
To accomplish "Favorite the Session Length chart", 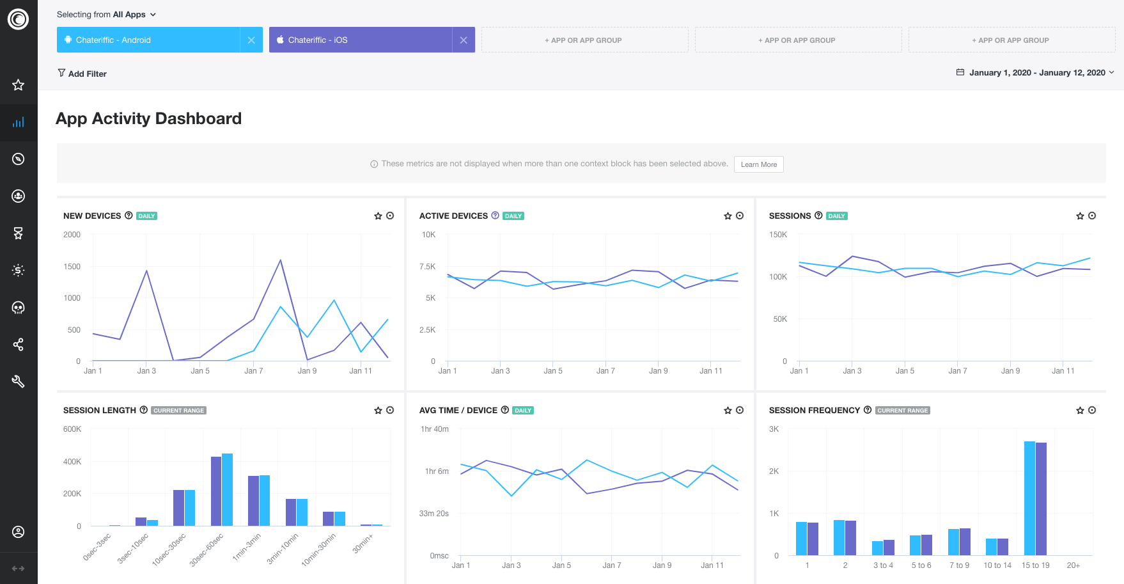I will pos(378,411).
